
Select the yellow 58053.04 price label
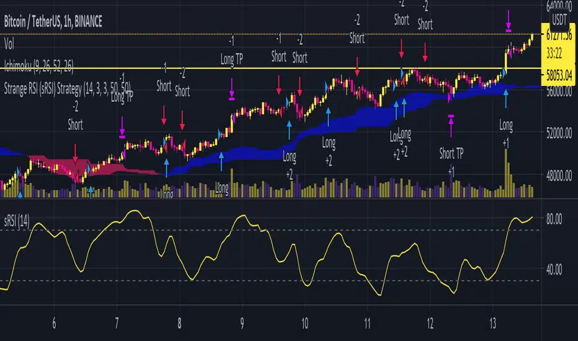point(559,76)
